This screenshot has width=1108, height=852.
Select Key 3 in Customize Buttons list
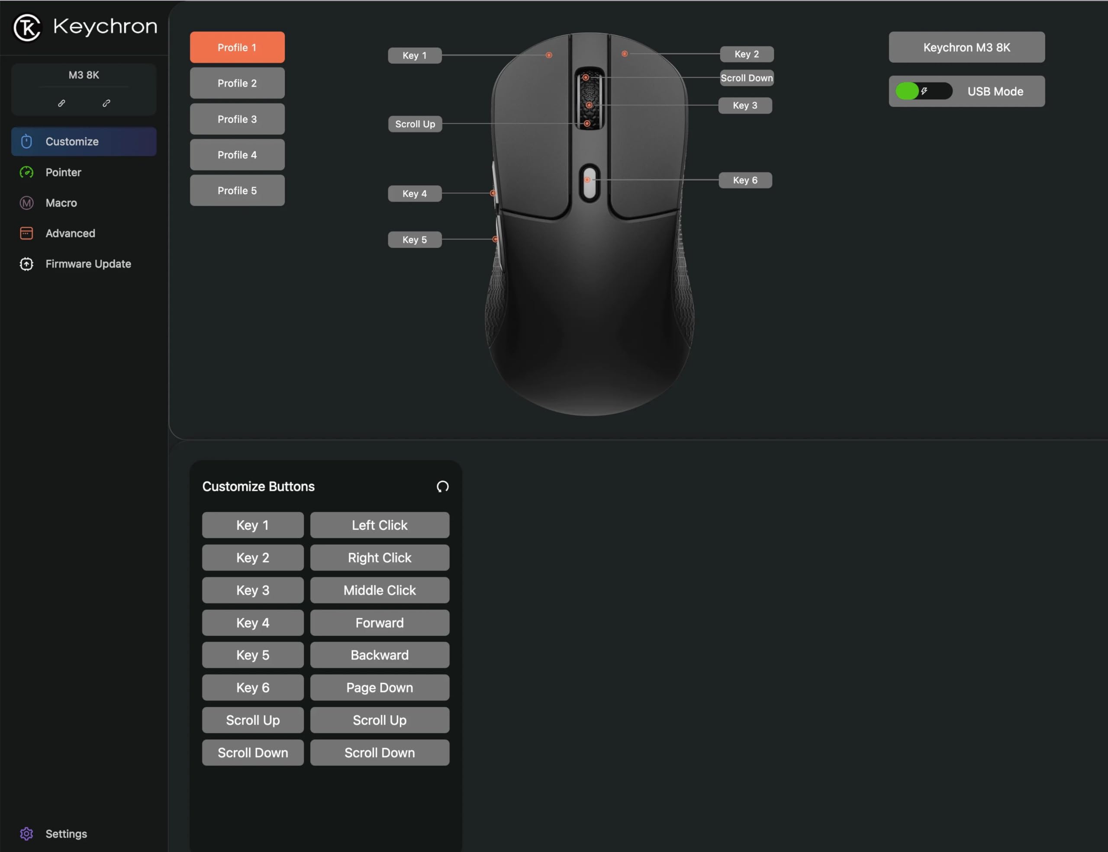point(253,590)
